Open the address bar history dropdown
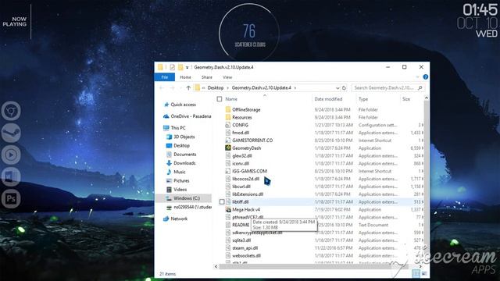 (x=337, y=88)
